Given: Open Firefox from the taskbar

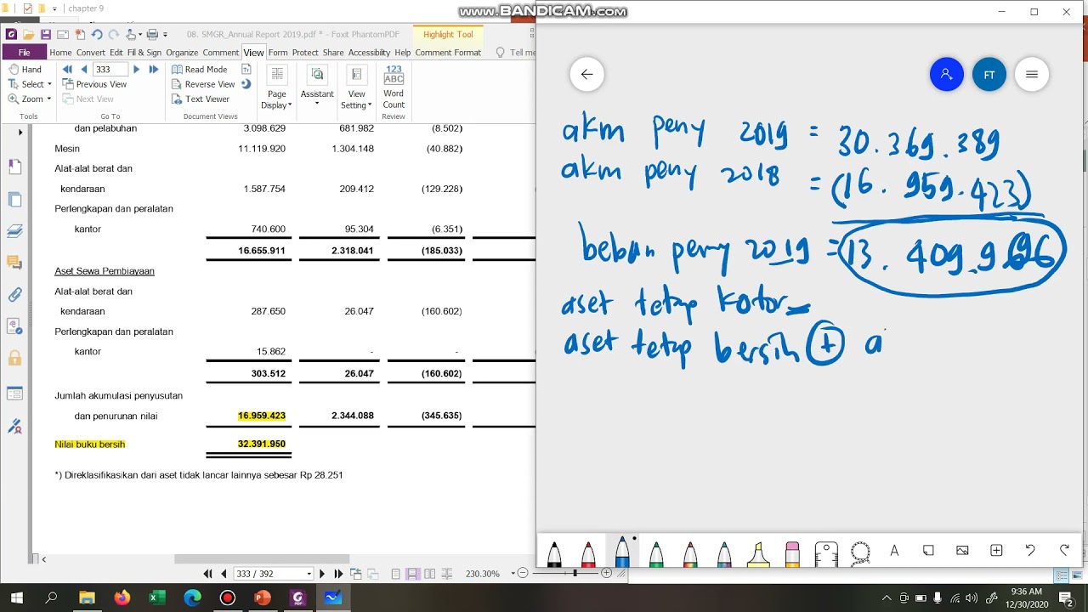Looking at the screenshot, I should point(122,598).
